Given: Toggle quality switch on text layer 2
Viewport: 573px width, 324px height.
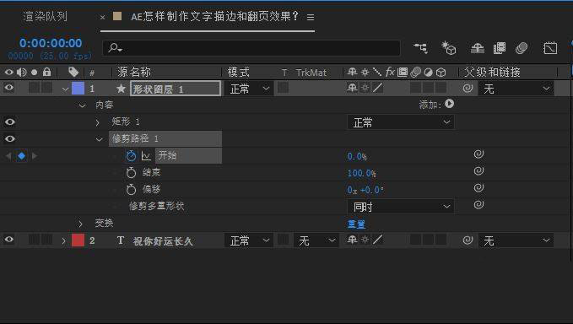Looking at the screenshot, I should click(x=378, y=240).
